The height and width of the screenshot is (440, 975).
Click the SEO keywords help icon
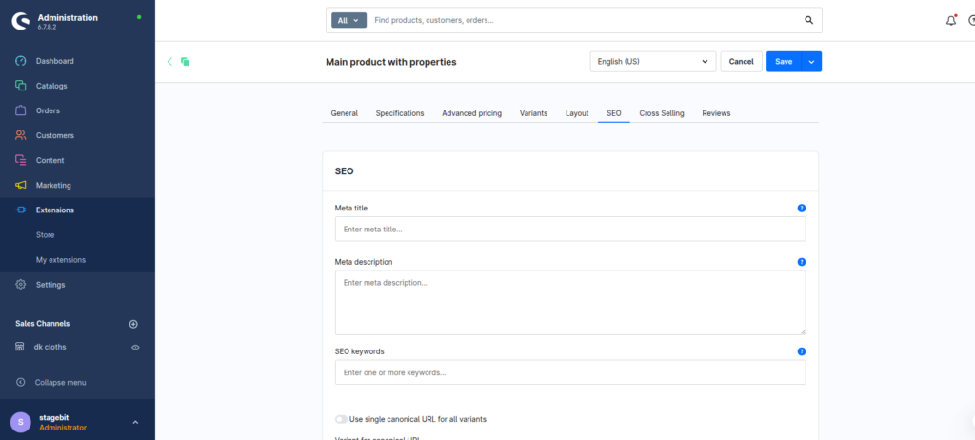pos(802,351)
